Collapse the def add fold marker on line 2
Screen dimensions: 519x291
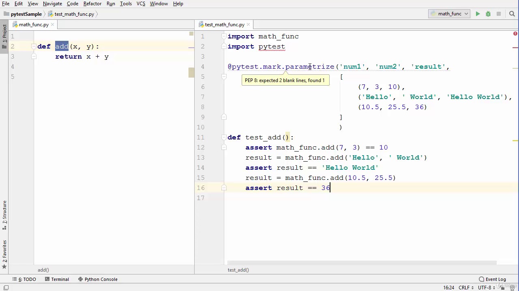coord(34,46)
